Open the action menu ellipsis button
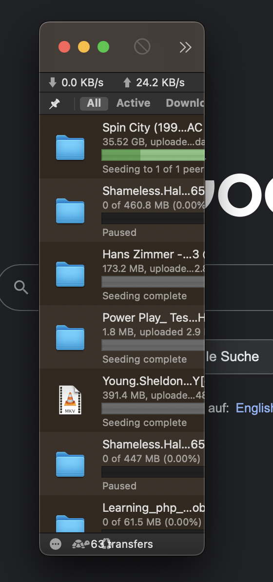 (56, 544)
